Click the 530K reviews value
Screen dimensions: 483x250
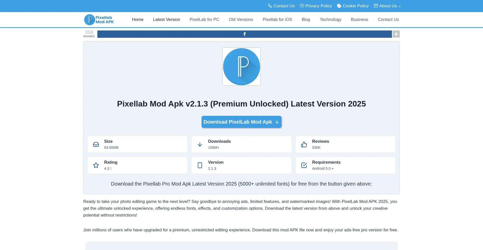(x=316, y=148)
